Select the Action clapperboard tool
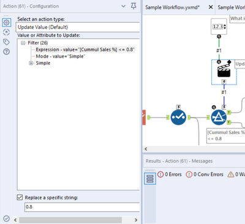 (x=224, y=71)
